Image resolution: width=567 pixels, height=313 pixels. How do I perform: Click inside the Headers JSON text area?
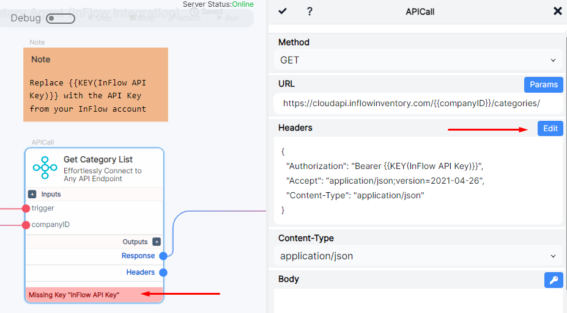(418, 181)
